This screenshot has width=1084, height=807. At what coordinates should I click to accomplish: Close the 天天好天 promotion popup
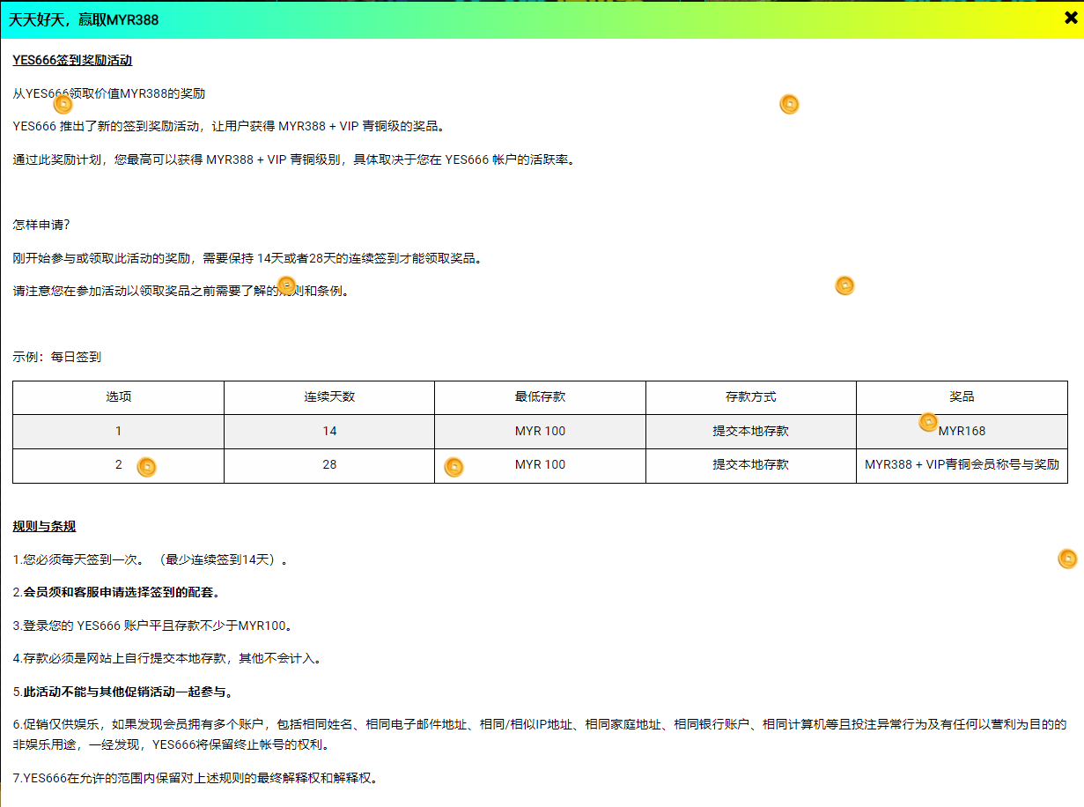coord(1070,19)
